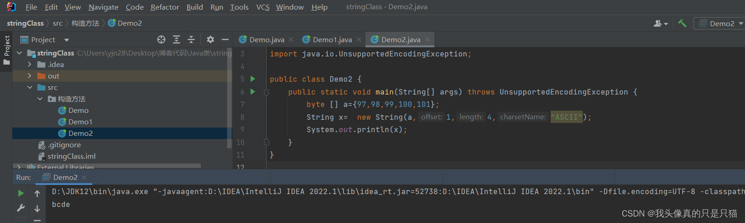Click the IntelliJ IDEA logo icon
Image resolution: width=745 pixels, height=223 pixels.
click(x=11, y=7)
